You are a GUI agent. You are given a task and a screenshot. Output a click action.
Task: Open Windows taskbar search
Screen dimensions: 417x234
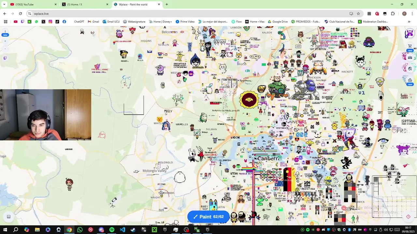(x=16, y=230)
